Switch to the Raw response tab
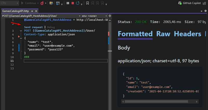 [163, 34]
